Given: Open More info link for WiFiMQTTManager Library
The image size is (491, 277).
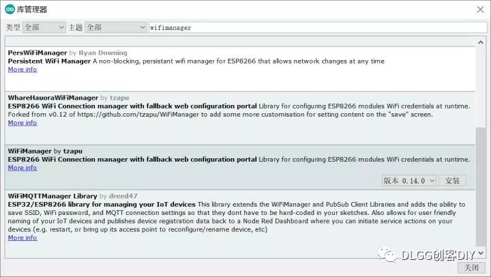Looking at the screenshot, I should [23, 238].
